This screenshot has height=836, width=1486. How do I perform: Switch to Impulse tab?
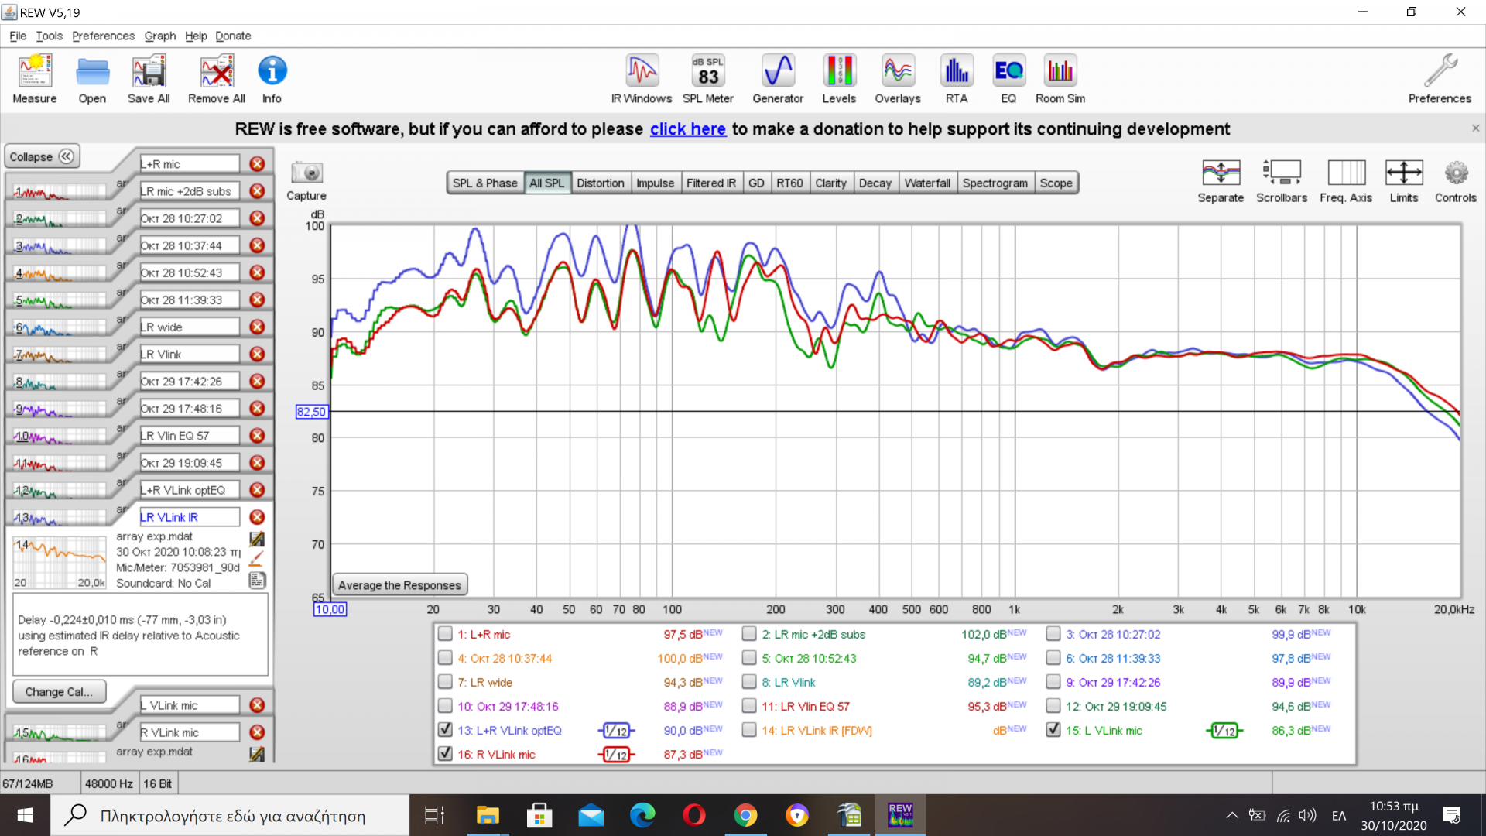pyautogui.click(x=656, y=183)
